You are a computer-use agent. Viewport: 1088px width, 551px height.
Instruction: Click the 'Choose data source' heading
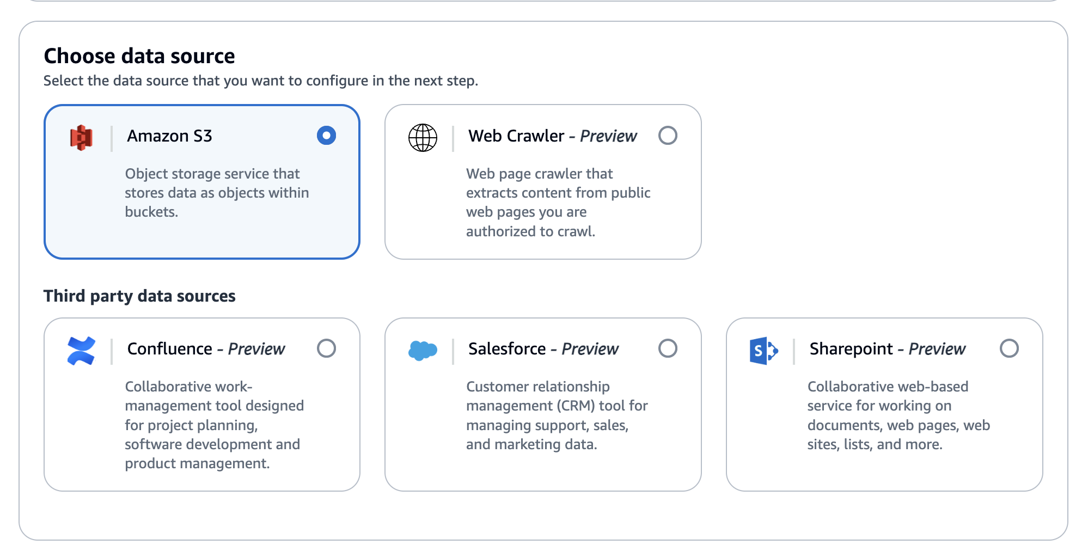pyautogui.click(x=139, y=56)
